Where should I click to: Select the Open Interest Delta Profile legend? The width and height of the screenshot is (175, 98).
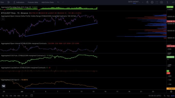tap(39, 16)
